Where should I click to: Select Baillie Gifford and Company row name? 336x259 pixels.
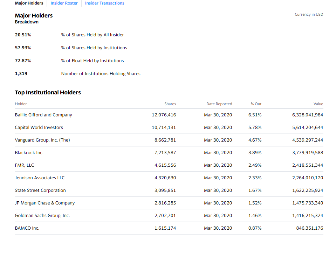pyautogui.click(x=43, y=115)
